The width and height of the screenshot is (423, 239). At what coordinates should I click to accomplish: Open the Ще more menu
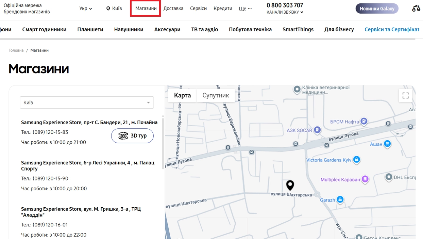click(245, 9)
